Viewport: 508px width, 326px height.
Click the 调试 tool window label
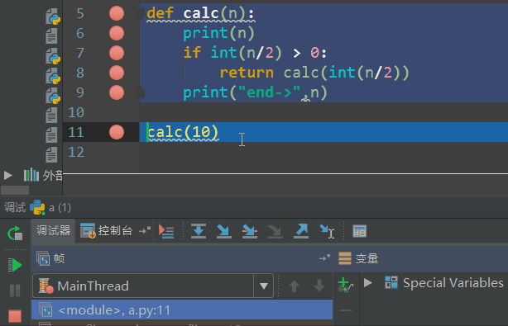point(15,207)
